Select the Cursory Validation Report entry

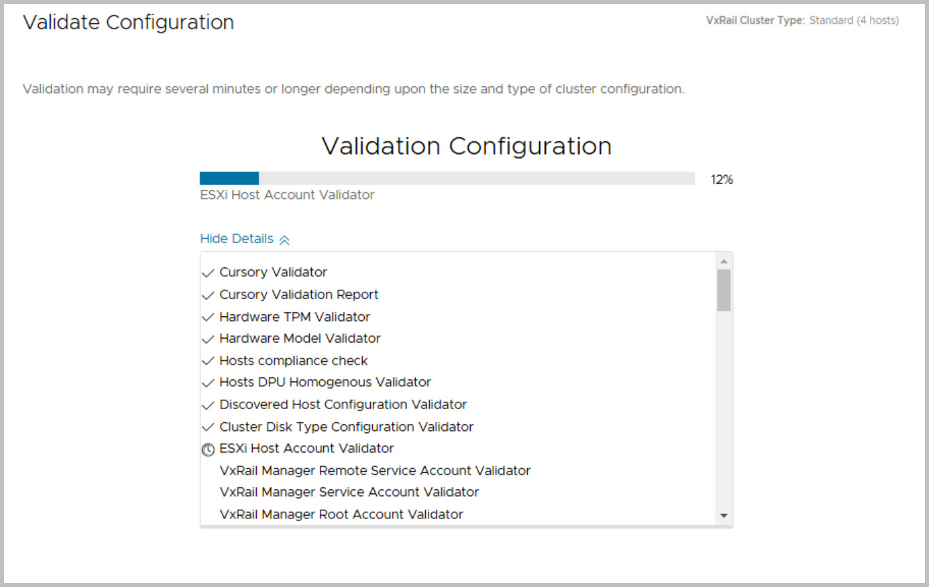pos(299,295)
